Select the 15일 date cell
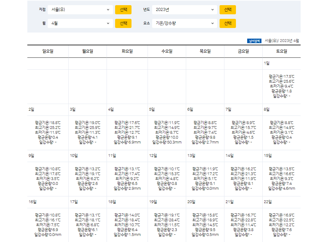Screen dimensions: 331x242 282,156
